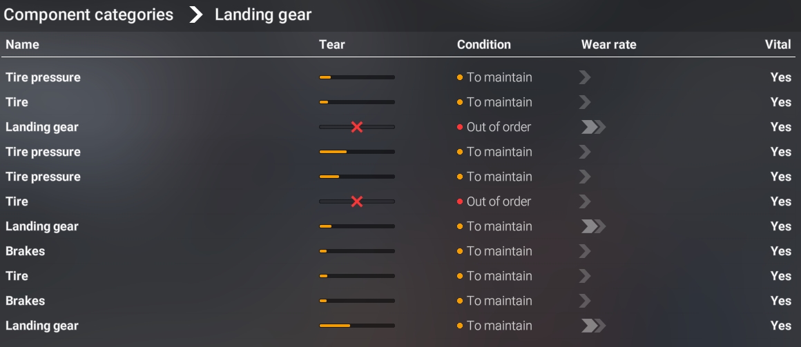The width and height of the screenshot is (801, 347).
Task: Click red status dot beside out-of-order Tire
Action: [460, 201]
